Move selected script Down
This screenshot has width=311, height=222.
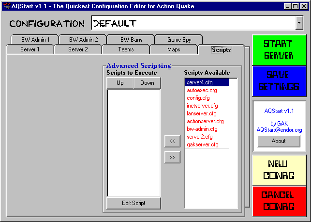tap(147, 83)
